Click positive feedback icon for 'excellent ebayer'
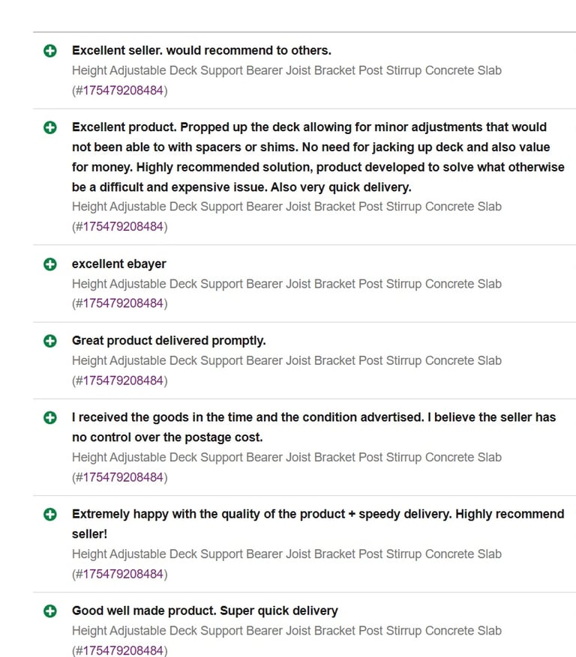This screenshot has width=576, height=657. point(50,264)
